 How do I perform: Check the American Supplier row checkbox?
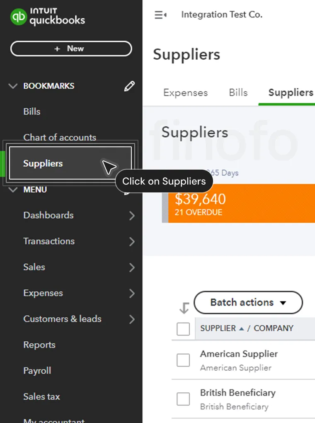coord(183,360)
